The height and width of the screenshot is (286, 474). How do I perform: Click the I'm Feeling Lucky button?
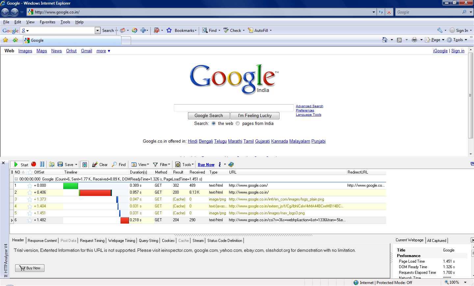[x=255, y=116]
